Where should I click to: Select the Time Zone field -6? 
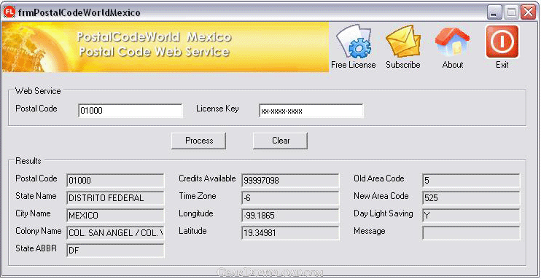point(290,198)
